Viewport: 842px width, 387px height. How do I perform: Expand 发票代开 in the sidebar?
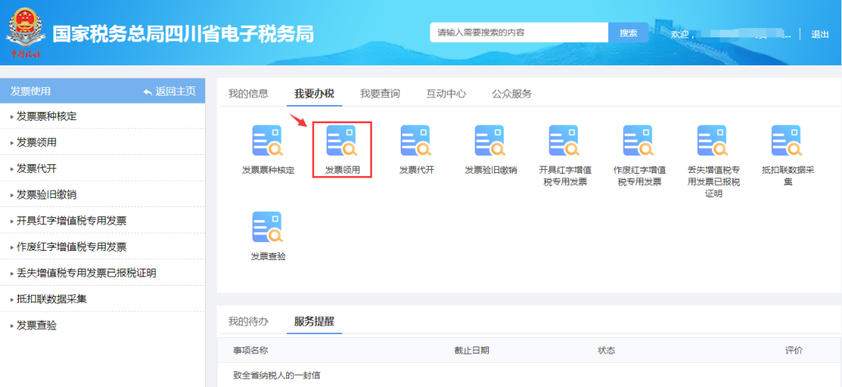click(x=102, y=168)
